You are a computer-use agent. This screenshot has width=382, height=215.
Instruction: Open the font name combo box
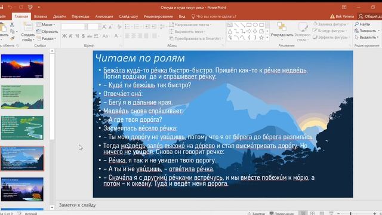click(x=74, y=26)
